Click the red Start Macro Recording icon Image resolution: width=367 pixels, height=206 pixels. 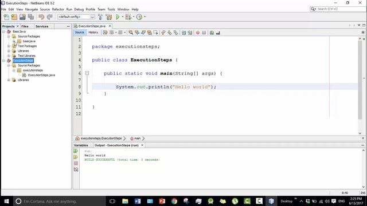click(198, 33)
